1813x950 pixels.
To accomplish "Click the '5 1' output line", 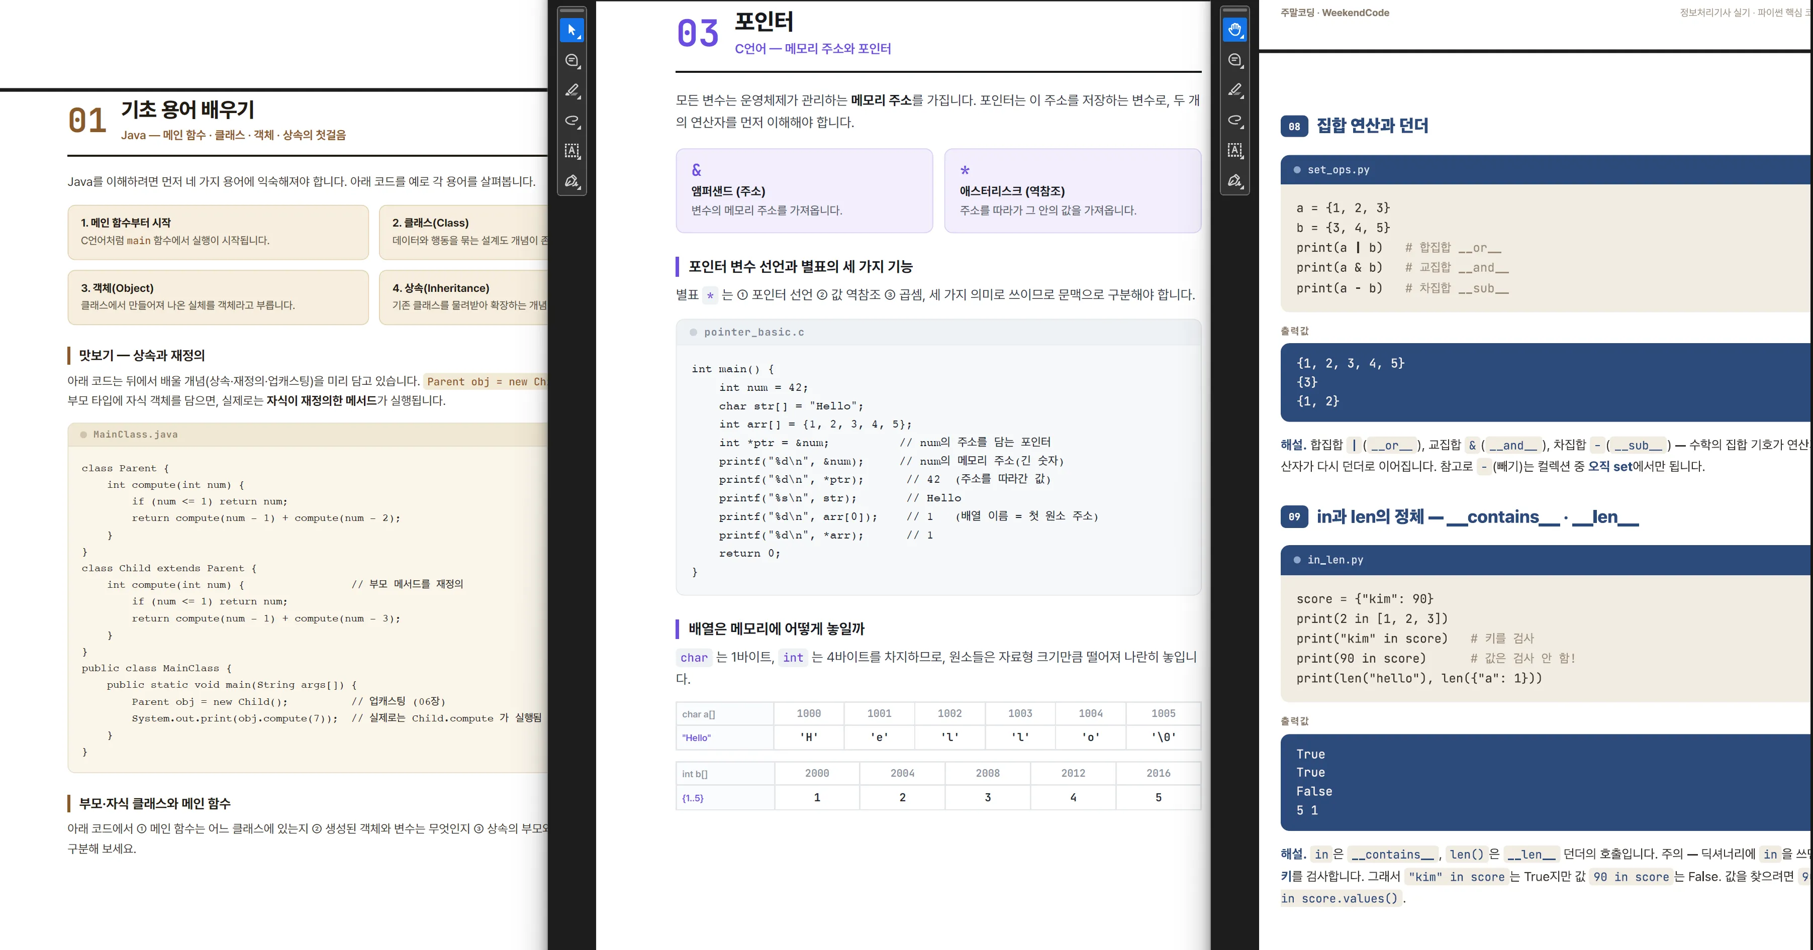I will coord(1307,811).
